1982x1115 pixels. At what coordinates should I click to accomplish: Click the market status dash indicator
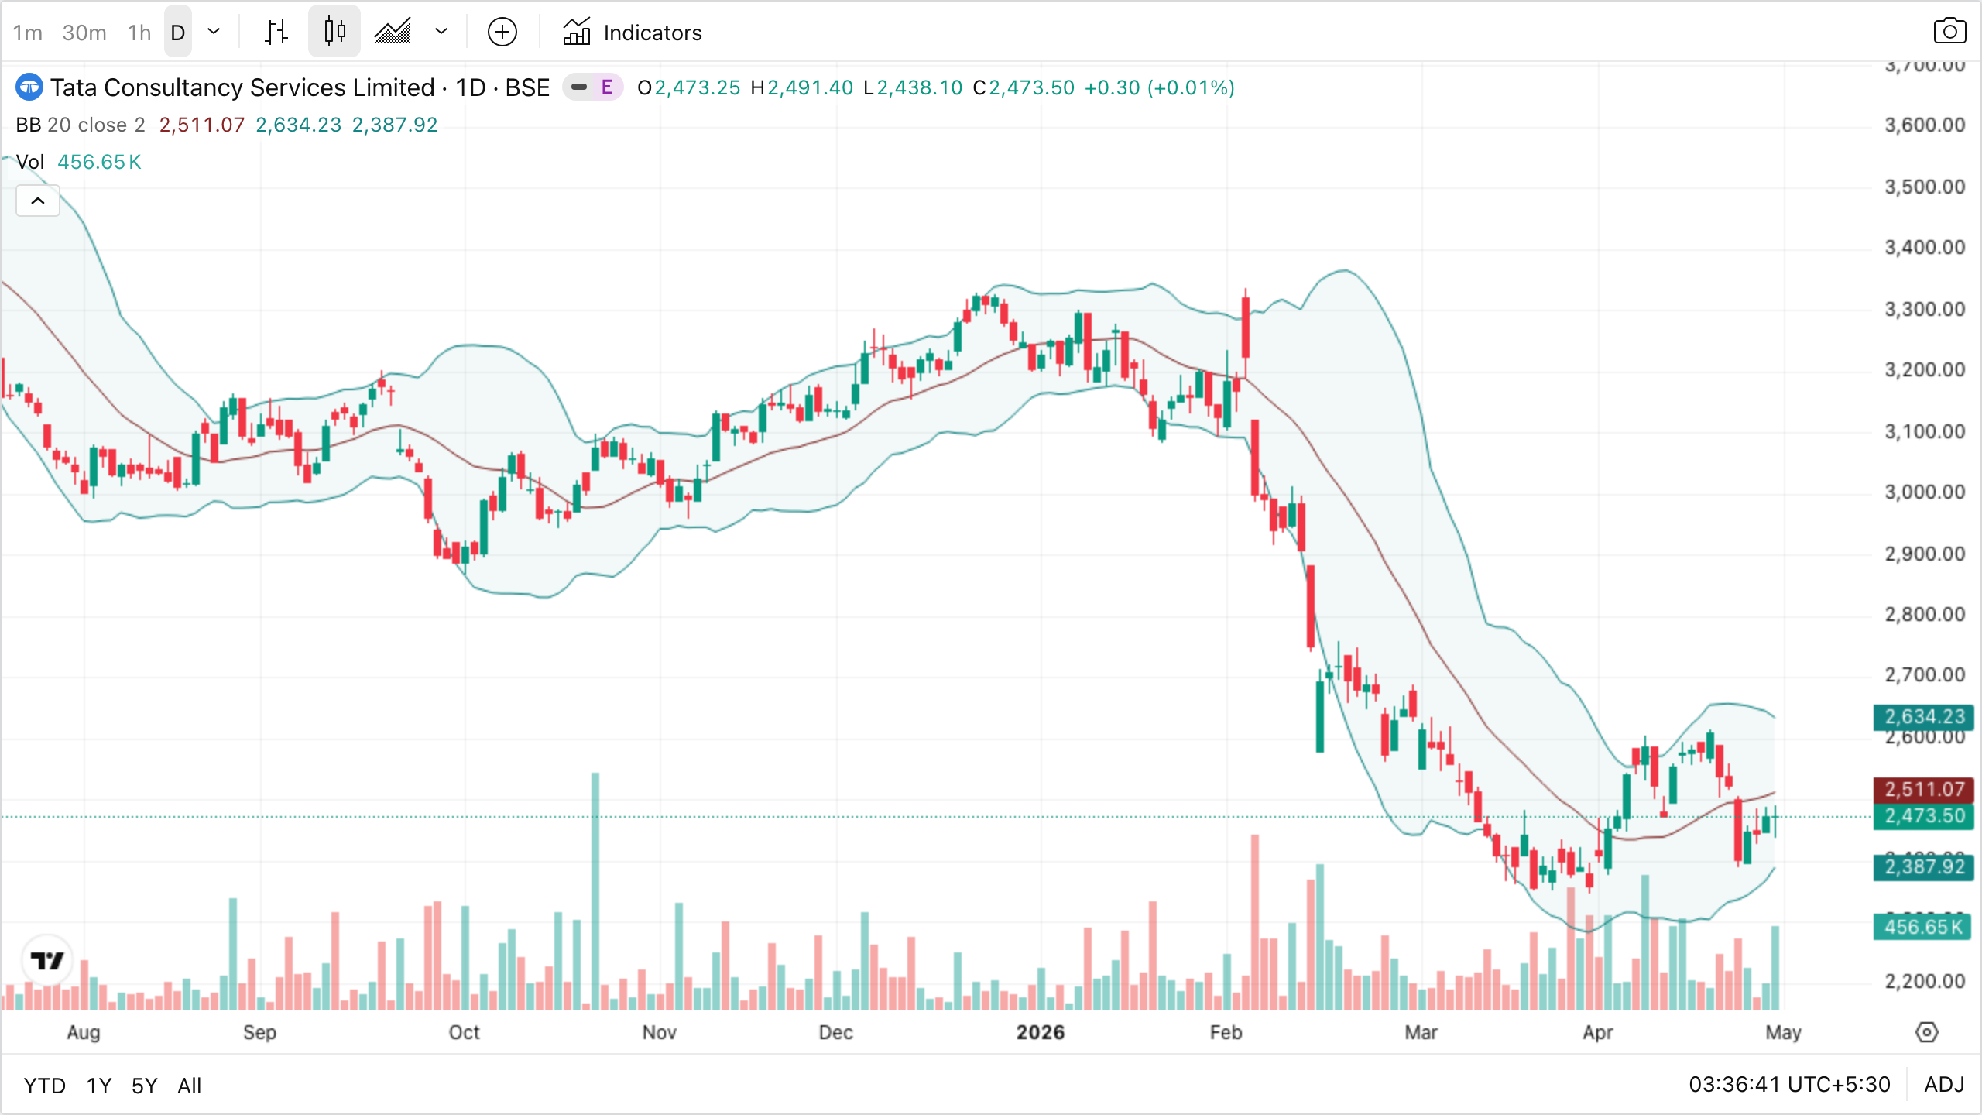click(x=579, y=87)
